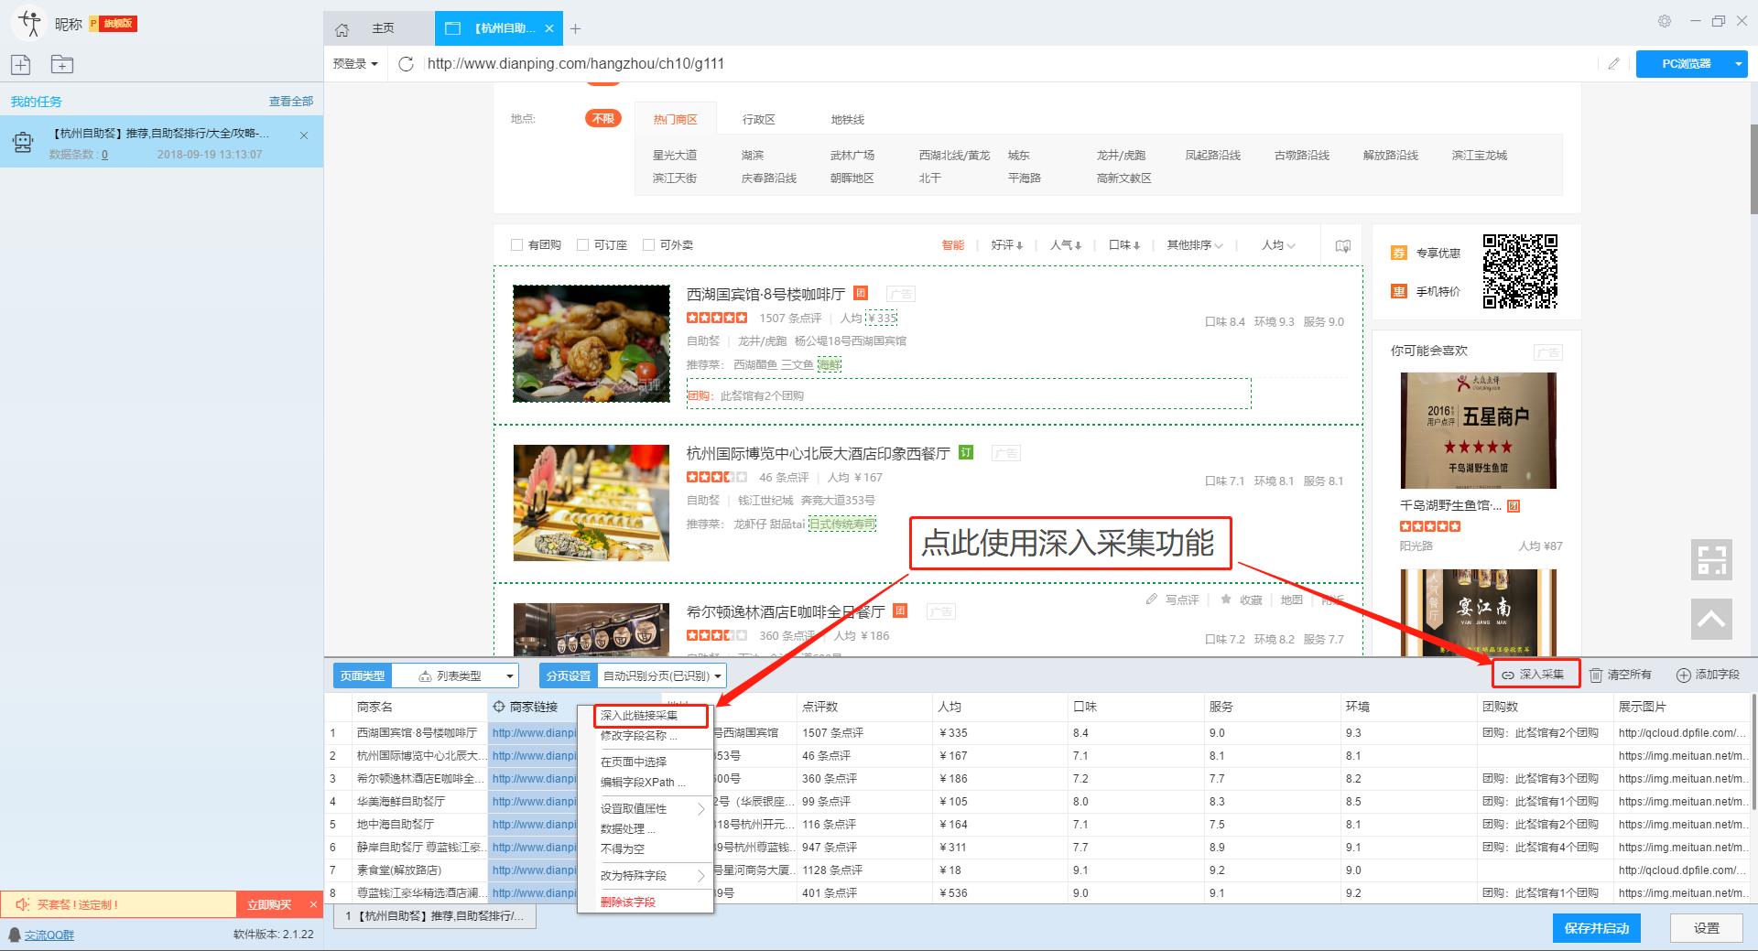Click the URL address field

pyautogui.click(x=1007, y=63)
